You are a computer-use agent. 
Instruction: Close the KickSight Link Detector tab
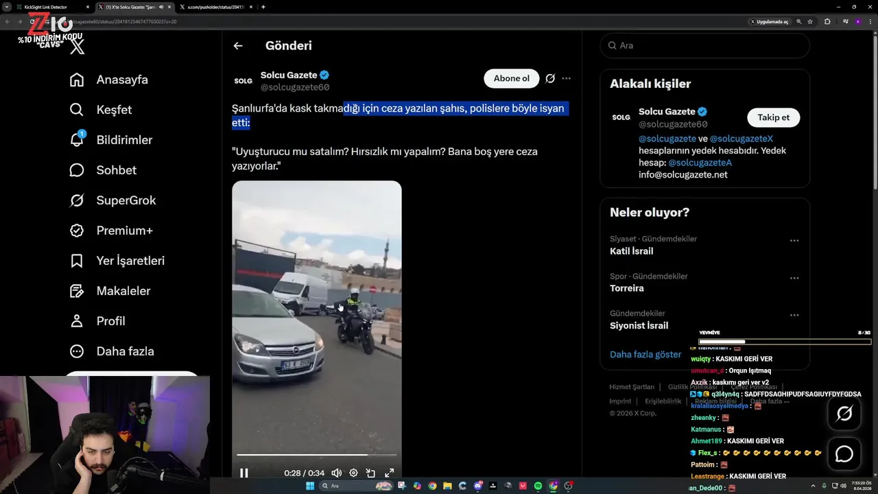pyautogui.click(x=88, y=7)
